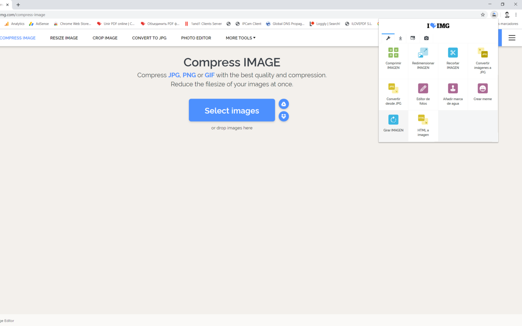This screenshot has width=522, height=326.
Task: Select the Convertir desde JPG tool
Action: [393, 94]
